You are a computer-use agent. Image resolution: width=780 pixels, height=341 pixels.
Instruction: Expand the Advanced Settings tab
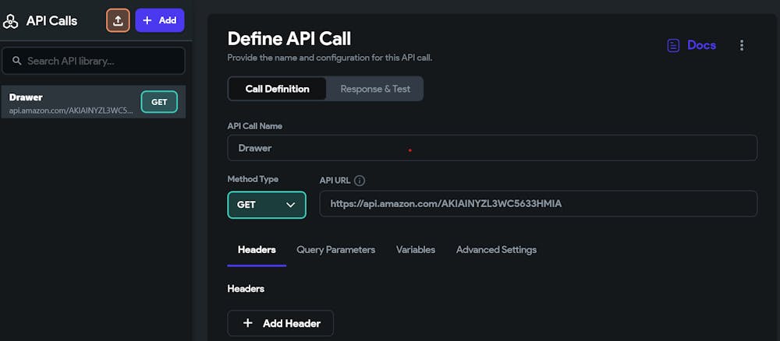pos(496,250)
